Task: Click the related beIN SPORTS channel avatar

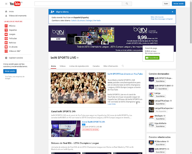Action: (x=151, y=150)
